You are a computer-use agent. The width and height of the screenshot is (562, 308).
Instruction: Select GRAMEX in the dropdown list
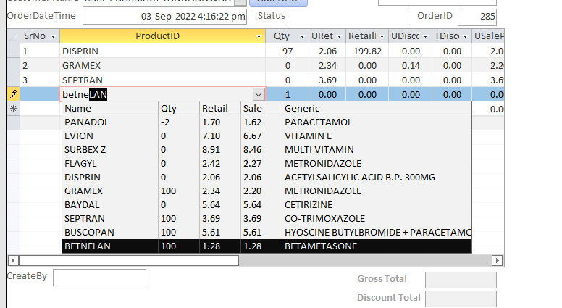(267, 191)
